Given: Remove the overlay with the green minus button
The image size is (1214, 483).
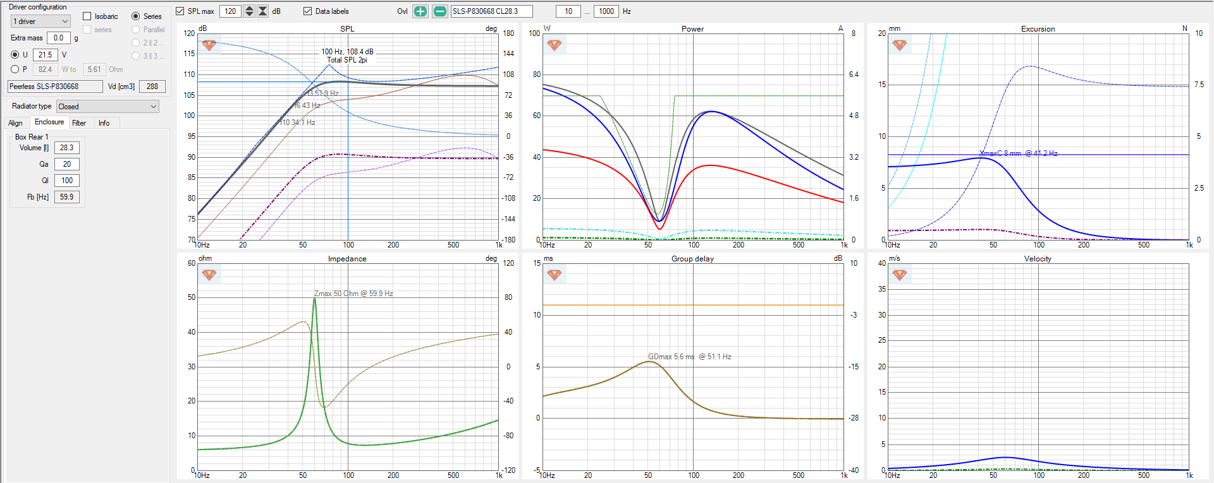Looking at the screenshot, I should click(440, 11).
